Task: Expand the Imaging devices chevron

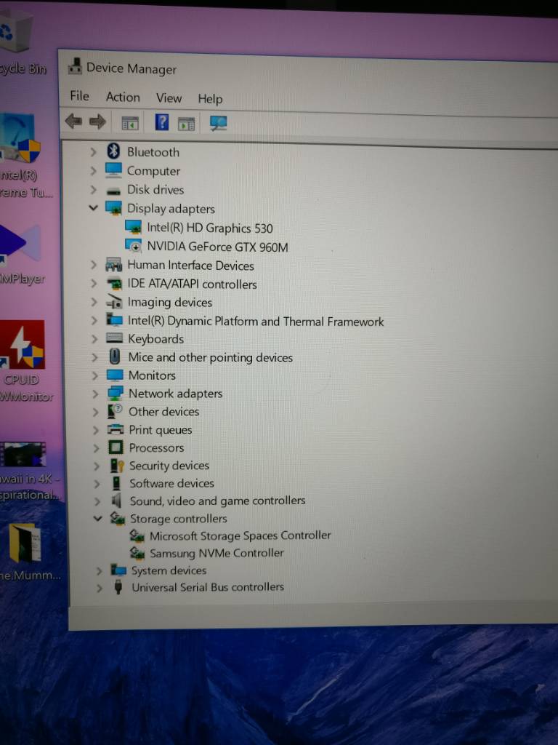Action: click(94, 302)
